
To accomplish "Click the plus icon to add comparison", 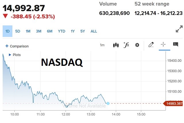I will tap(7, 46).
